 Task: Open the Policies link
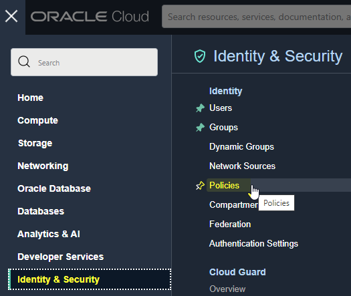tap(224, 186)
